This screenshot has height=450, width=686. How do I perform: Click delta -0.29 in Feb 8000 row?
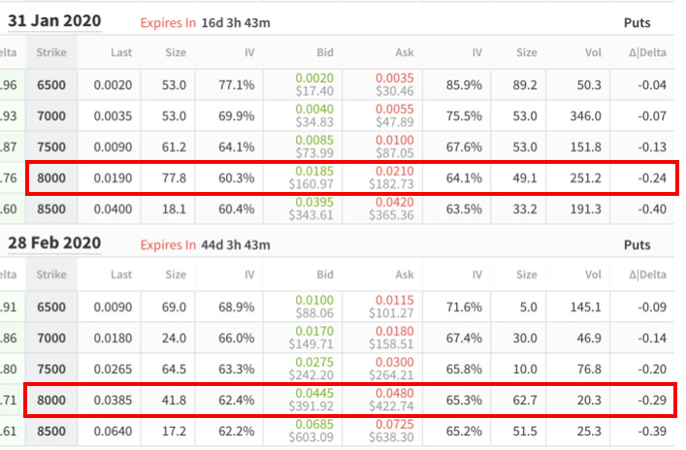click(x=652, y=401)
